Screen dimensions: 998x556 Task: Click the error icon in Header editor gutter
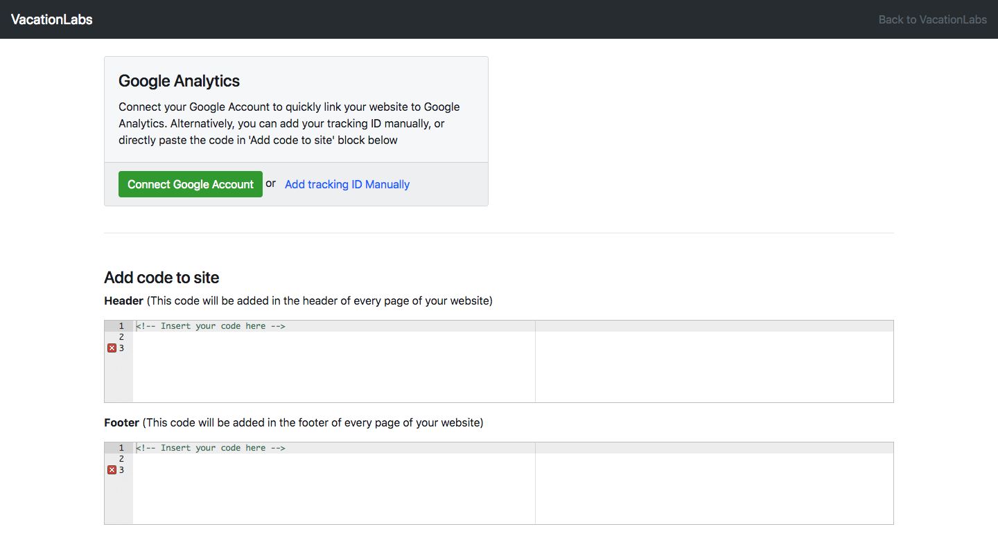coord(112,348)
